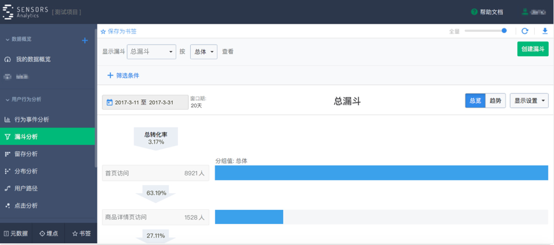Image resolution: width=554 pixels, height=245 pixels.
Task: Click the star icon for 保存为书签
Action: pyautogui.click(x=103, y=32)
